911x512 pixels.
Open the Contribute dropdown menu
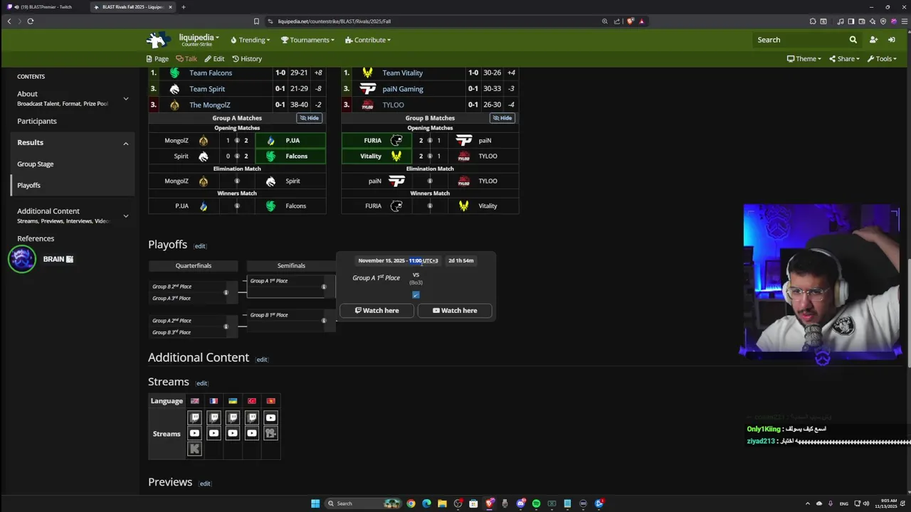pyautogui.click(x=368, y=40)
